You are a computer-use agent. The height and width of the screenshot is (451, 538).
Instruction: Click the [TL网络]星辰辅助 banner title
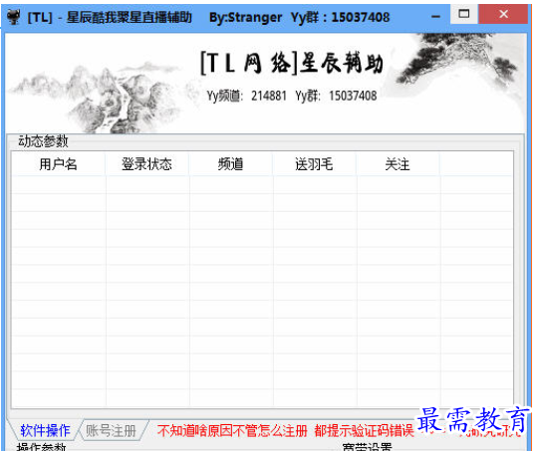(x=292, y=63)
